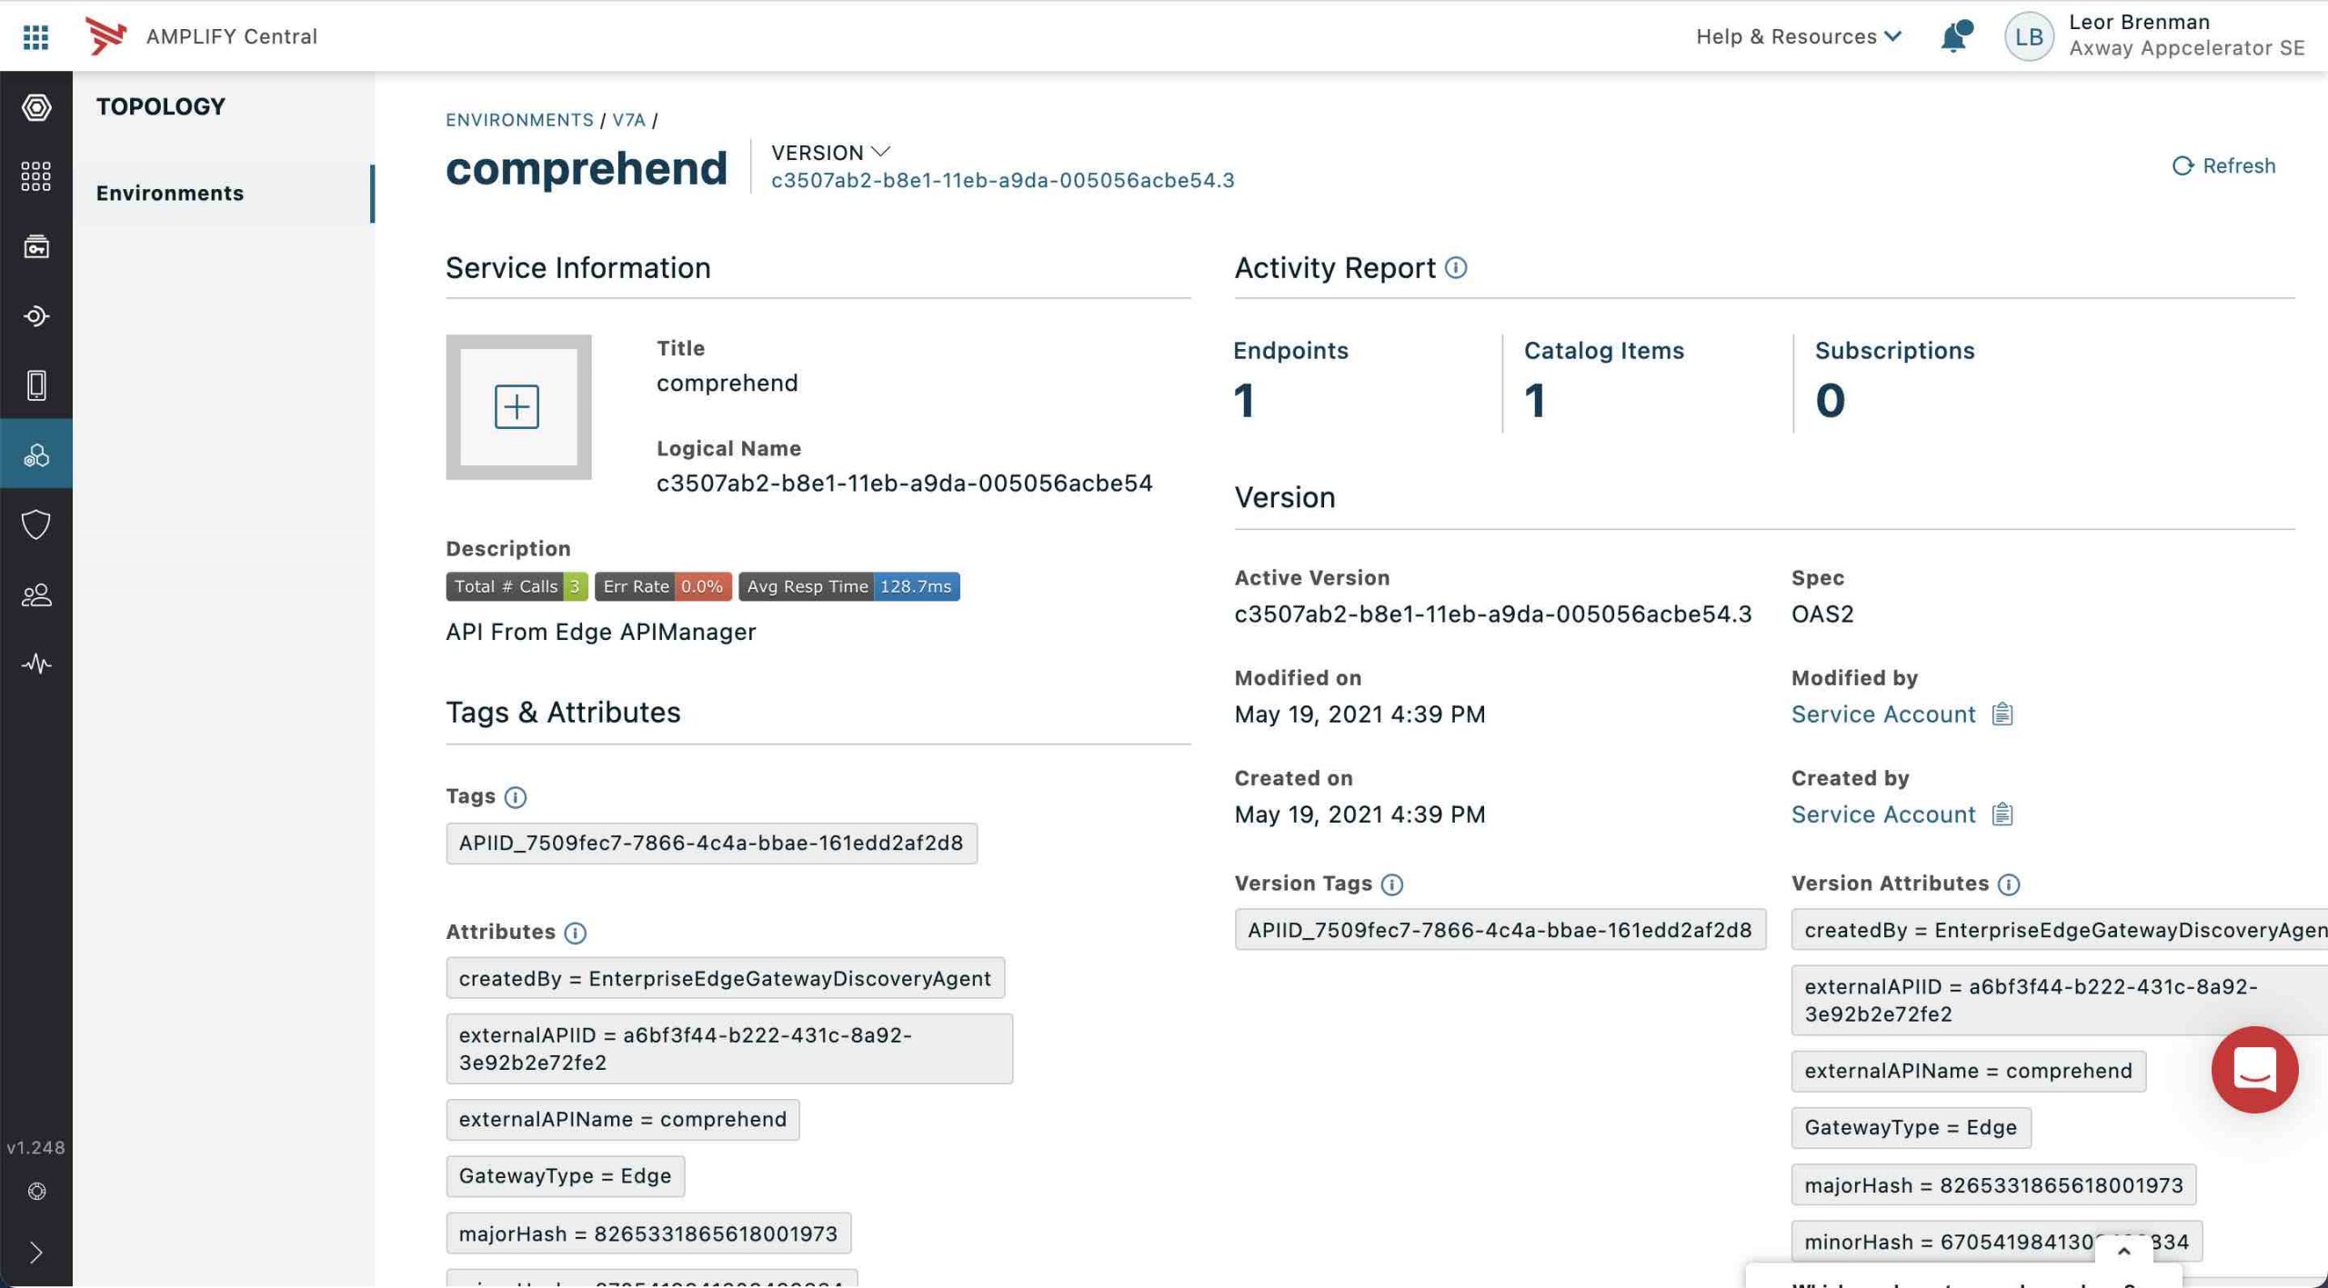Click the APIID tag chip under Tags
The height and width of the screenshot is (1288, 2328).
(711, 844)
